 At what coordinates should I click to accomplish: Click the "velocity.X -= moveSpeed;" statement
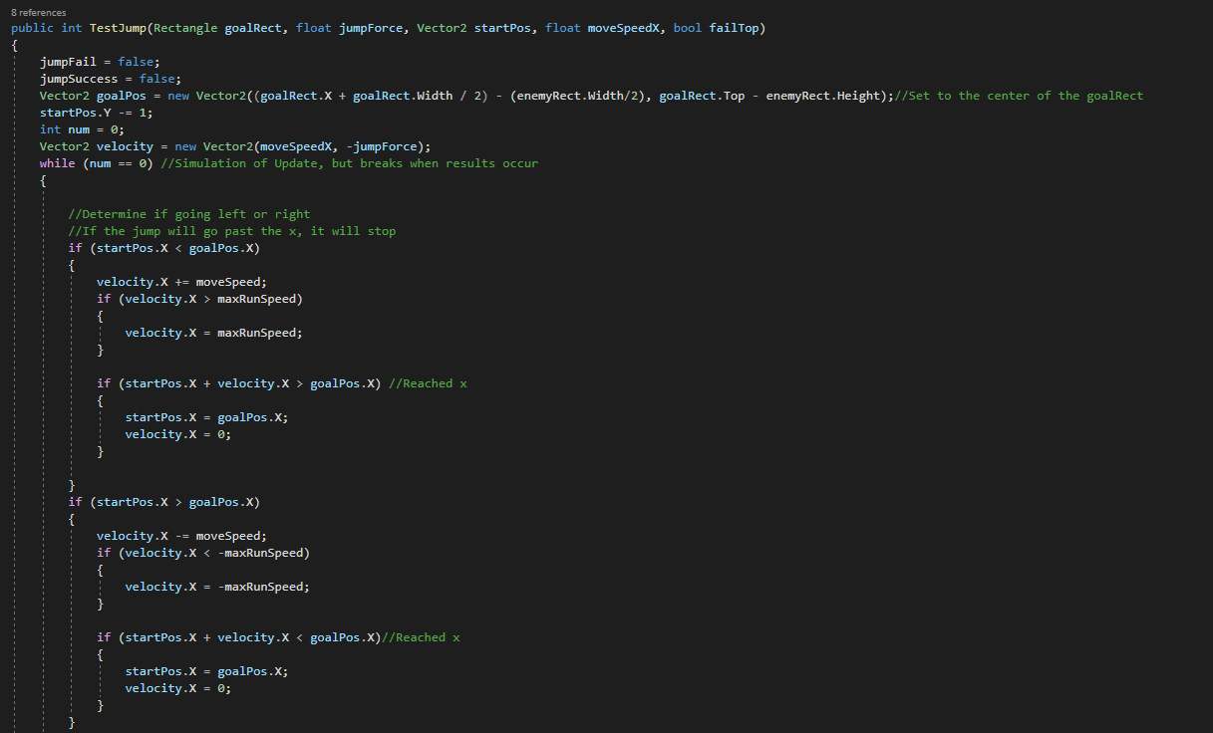(181, 536)
